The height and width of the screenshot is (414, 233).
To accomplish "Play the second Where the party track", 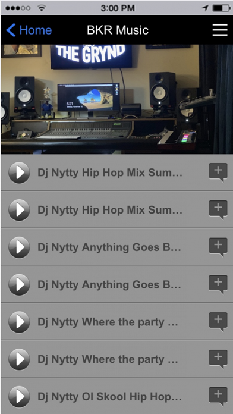I will (x=19, y=359).
